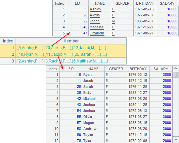The image size is (179, 143).
Task: Select Member row 1 starting with Ashley
Action: [x=71, y=48]
